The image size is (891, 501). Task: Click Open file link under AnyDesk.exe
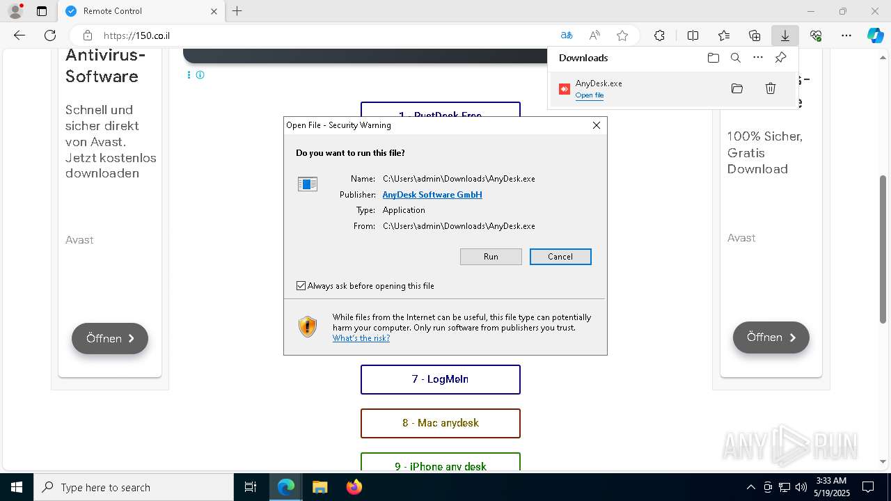(x=590, y=95)
